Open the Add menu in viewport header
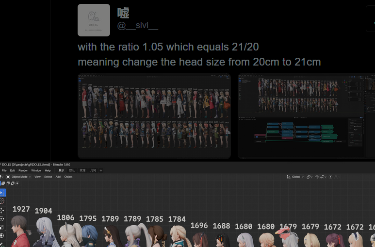The height and width of the screenshot is (247, 375). click(58, 177)
